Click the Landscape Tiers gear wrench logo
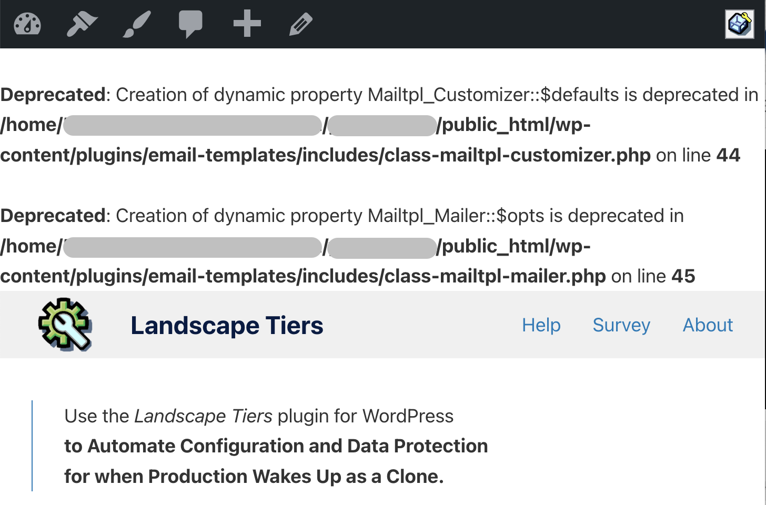The height and width of the screenshot is (505, 766). 66,325
